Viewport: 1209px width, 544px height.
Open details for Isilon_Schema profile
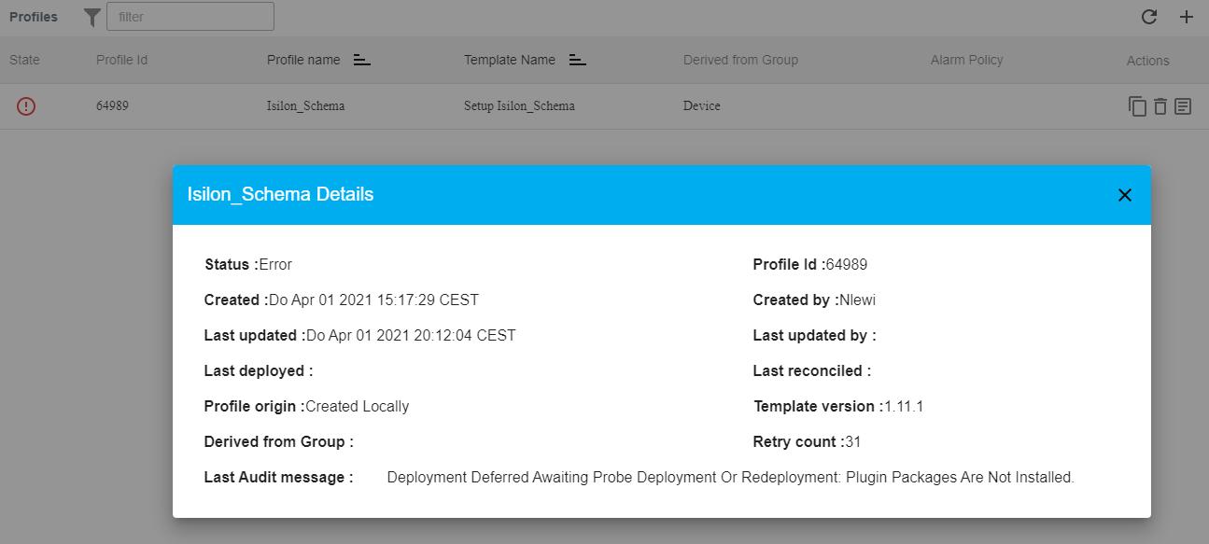pyautogui.click(x=1183, y=106)
